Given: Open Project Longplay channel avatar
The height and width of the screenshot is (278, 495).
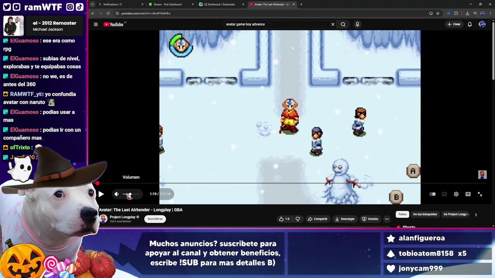Looking at the screenshot, I should coord(103,219).
